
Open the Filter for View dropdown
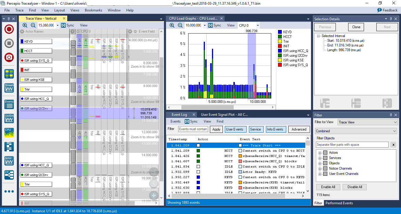tap(367, 122)
